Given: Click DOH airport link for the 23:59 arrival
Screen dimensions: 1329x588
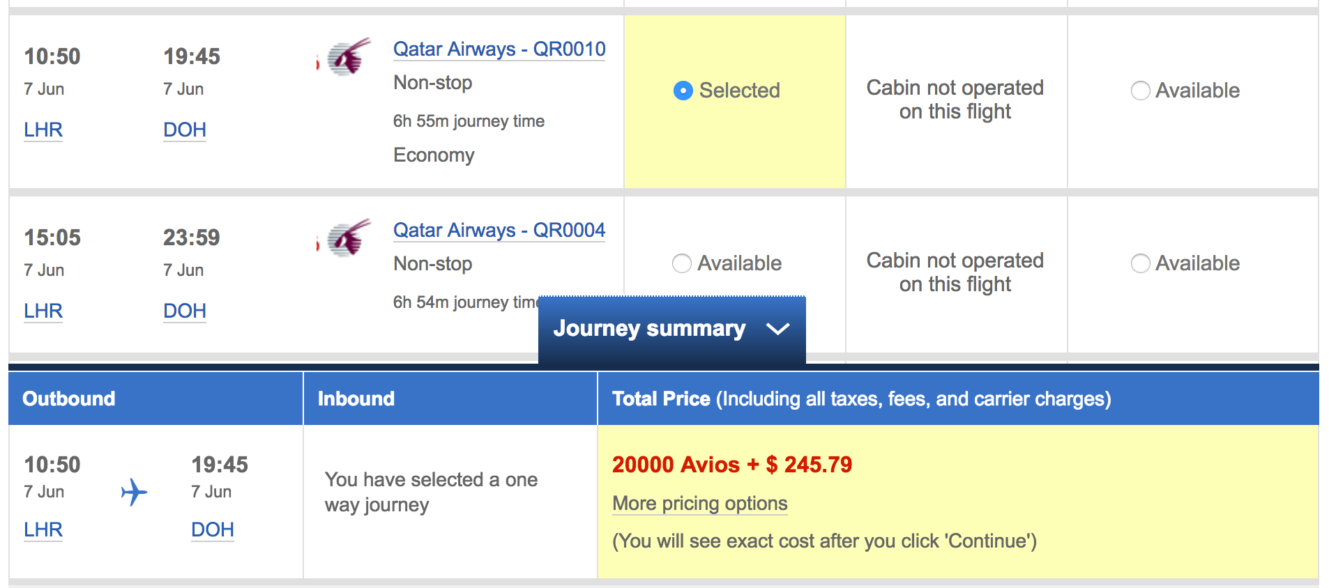Looking at the screenshot, I should pyautogui.click(x=185, y=311).
